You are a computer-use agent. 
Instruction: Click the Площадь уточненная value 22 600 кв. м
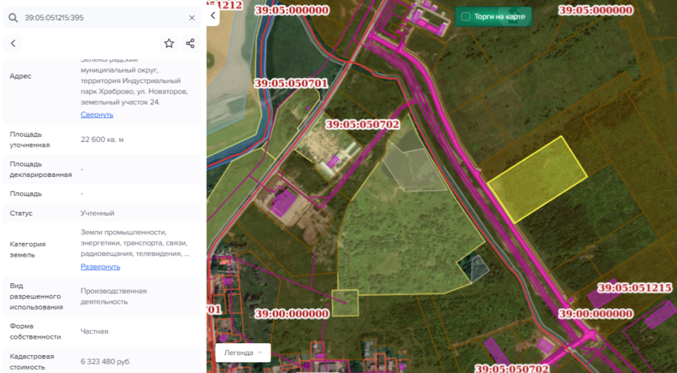[x=102, y=139]
